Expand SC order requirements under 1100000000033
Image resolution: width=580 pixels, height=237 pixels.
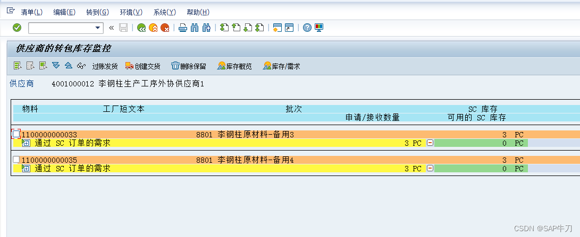pos(26,143)
